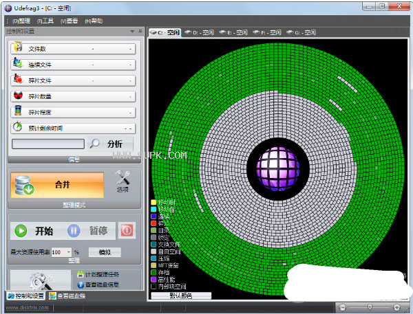413x314 pixels.
Task: Click the 碎片数量 fragment count icon
Action: [18, 95]
